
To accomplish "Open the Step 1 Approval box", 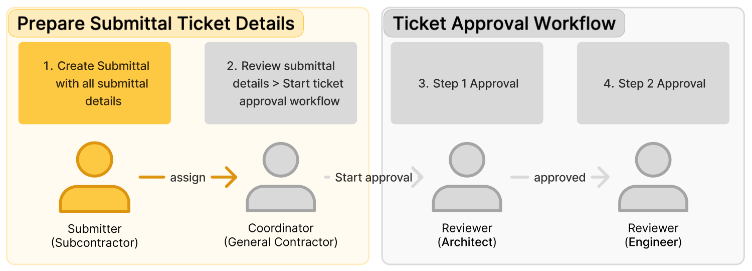I will point(467,83).
